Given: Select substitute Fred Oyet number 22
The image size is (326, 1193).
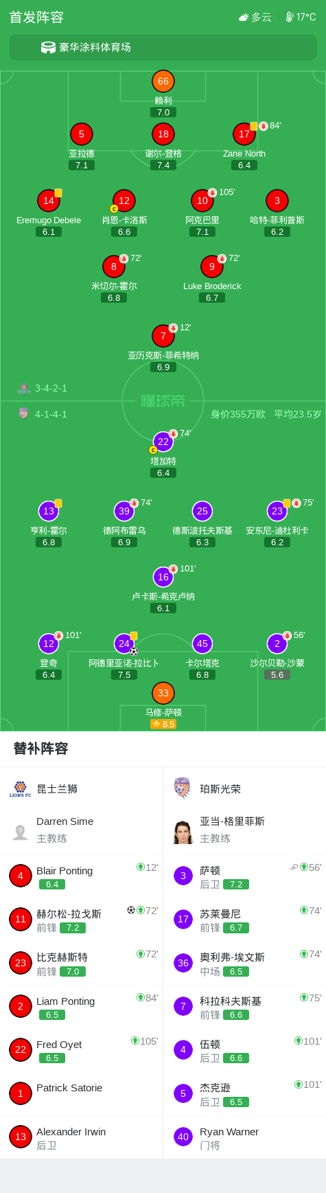Looking at the screenshot, I should (82, 1049).
